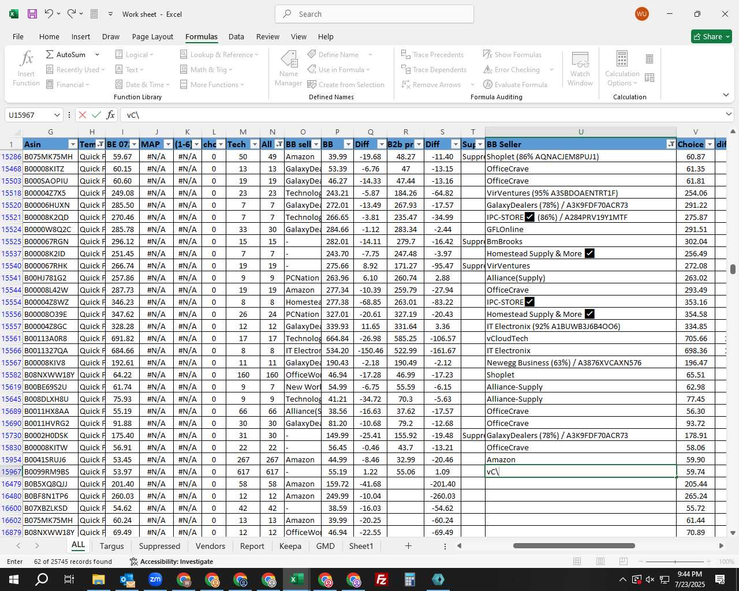Click the vertical scrollbar thumb
The image size is (739, 591).
tap(733, 270)
